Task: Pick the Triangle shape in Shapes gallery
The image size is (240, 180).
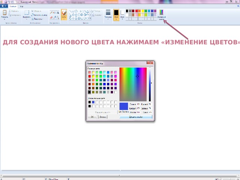Action: click(87, 11)
